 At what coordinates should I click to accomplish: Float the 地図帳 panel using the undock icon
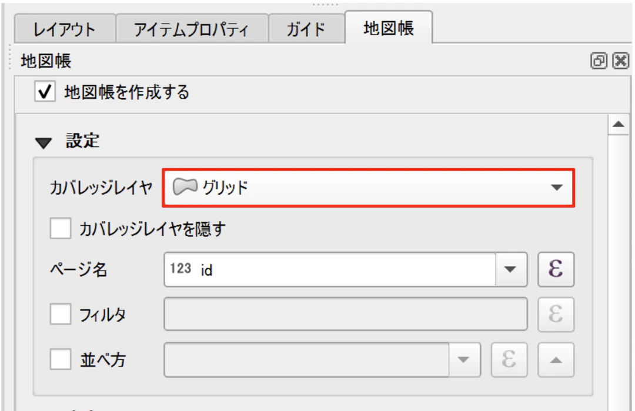(599, 61)
